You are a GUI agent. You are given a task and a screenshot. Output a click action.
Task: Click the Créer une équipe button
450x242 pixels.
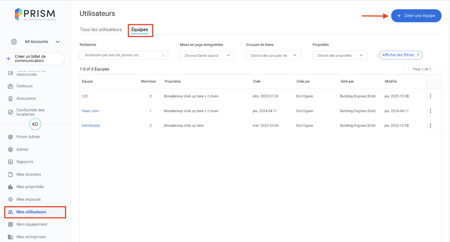coord(416,16)
